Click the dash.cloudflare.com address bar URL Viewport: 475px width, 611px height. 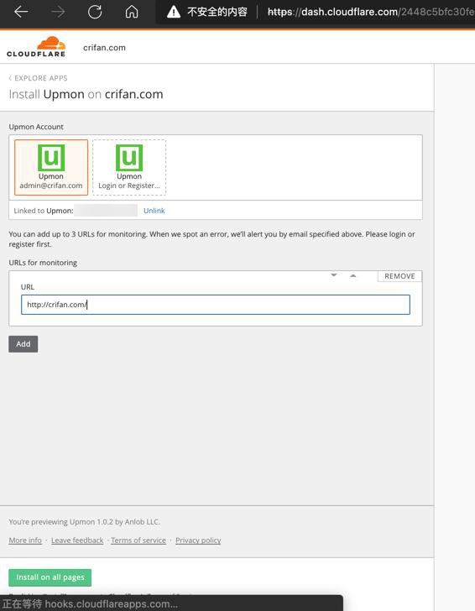pyautogui.click(x=371, y=12)
